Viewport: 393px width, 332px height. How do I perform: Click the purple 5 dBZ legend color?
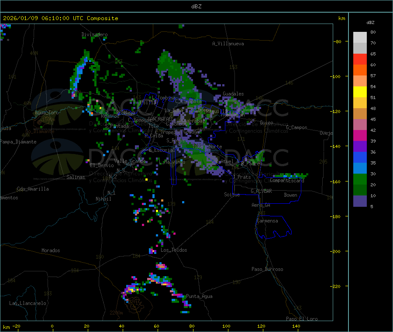pyautogui.click(x=360, y=201)
